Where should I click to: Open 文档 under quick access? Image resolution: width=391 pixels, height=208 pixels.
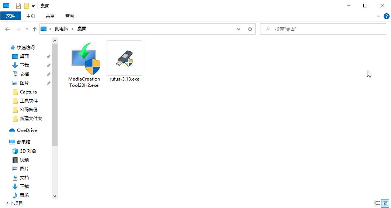click(x=24, y=74)
